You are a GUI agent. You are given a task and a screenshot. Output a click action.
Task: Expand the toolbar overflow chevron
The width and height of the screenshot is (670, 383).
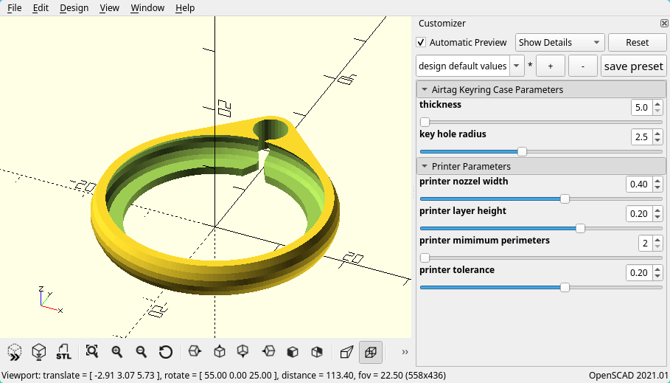click(x=405, y=352)
